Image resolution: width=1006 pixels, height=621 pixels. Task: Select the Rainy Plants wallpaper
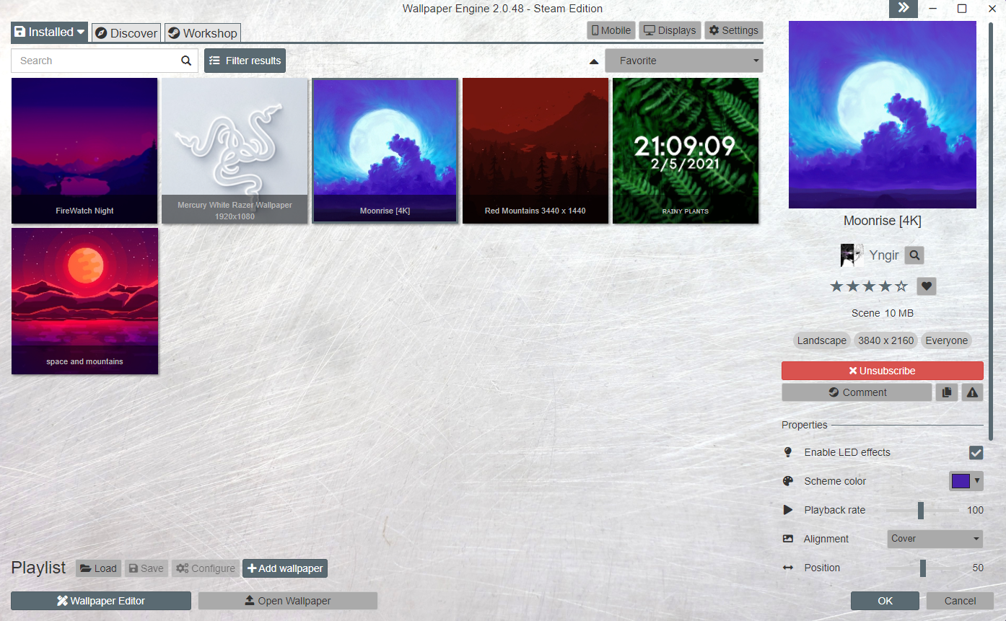[686, 151]
